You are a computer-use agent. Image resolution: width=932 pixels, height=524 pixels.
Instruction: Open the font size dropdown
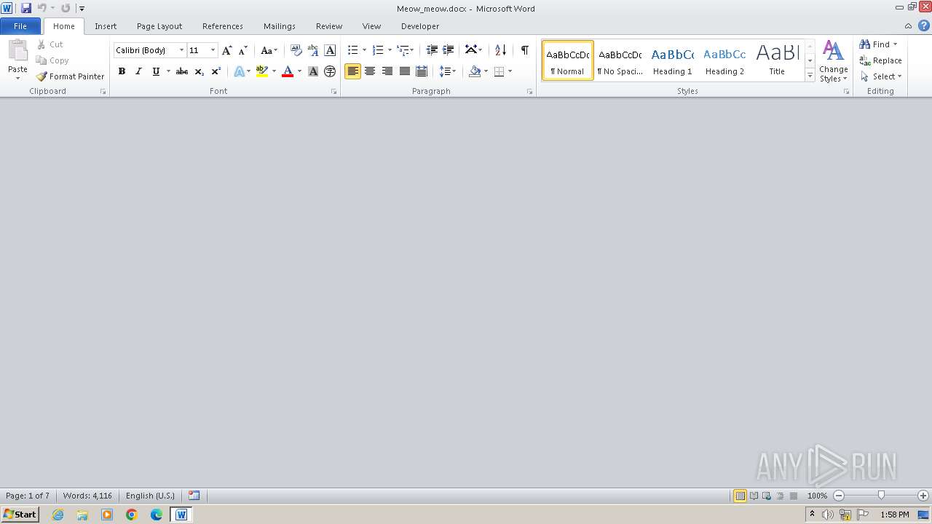(x=213, y=50)
